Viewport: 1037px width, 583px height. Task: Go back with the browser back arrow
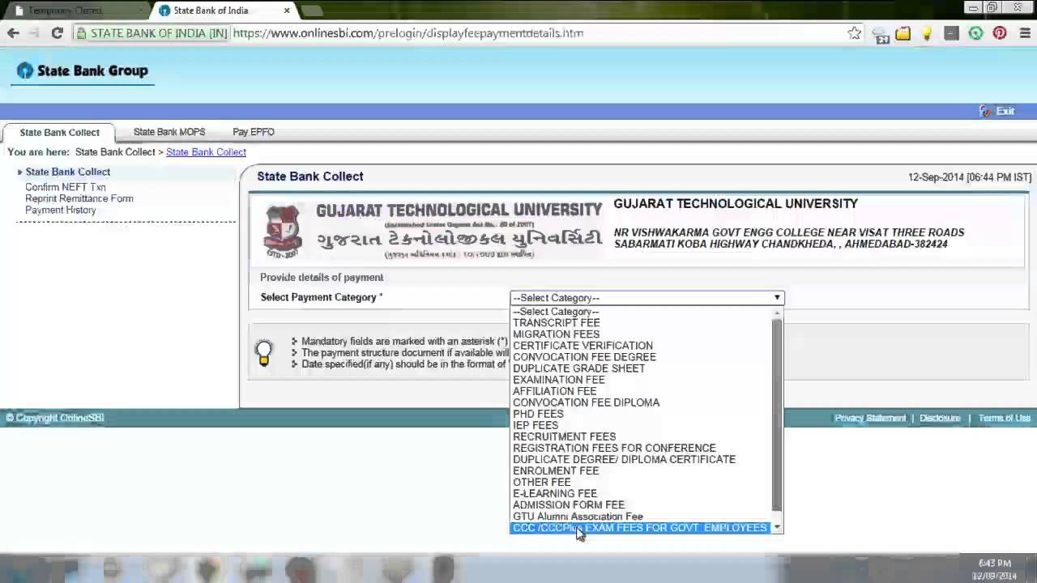click(x=13, y=33)
